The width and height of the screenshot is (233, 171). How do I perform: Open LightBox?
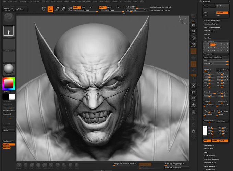21,9
